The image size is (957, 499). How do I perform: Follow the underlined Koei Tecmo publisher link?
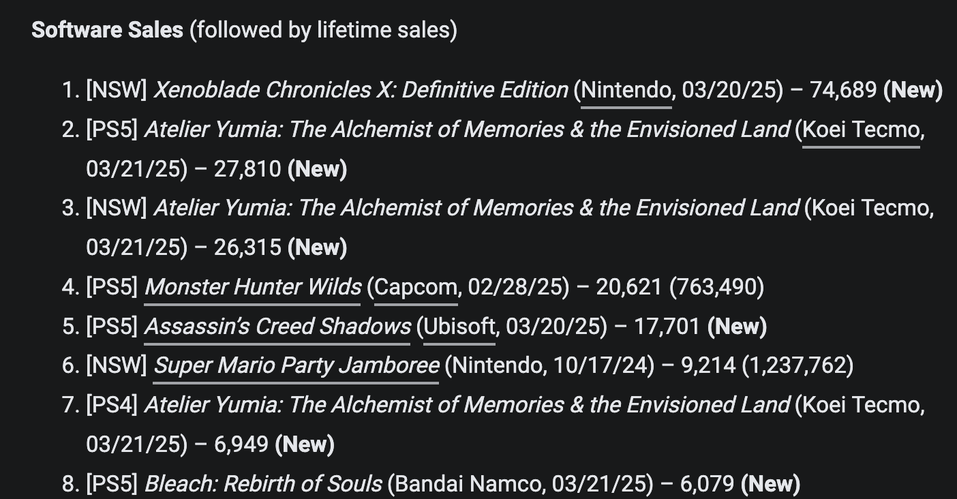click(861, 130)
